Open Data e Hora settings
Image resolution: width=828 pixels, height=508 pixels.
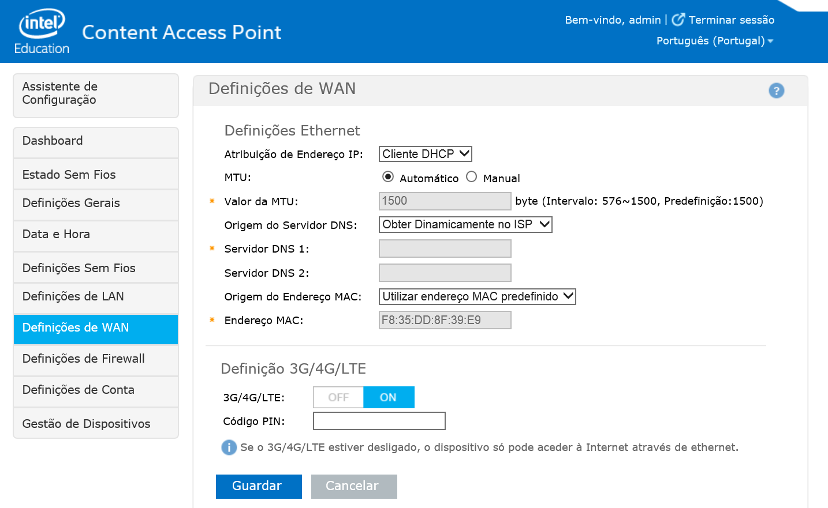(96, 236)
